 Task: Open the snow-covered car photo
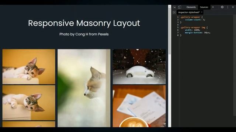point(139,67)
